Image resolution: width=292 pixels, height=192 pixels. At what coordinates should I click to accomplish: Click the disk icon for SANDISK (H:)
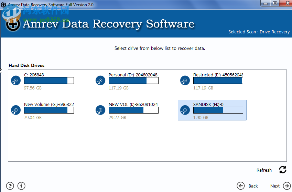coord(185,110)
